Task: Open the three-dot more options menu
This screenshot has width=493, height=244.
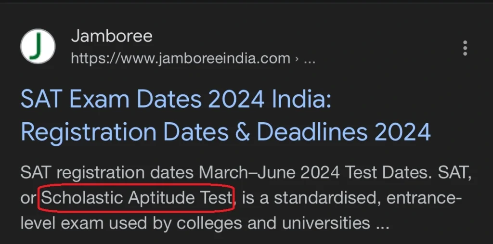Action: pos(465,48)
